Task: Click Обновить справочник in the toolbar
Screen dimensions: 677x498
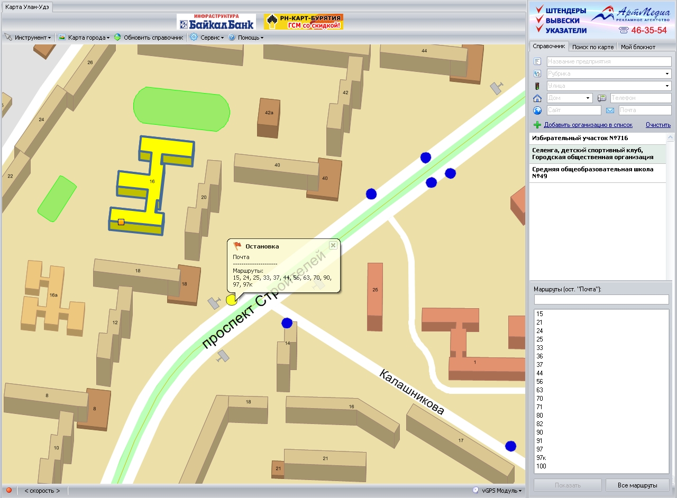Action: pos(149,38)
